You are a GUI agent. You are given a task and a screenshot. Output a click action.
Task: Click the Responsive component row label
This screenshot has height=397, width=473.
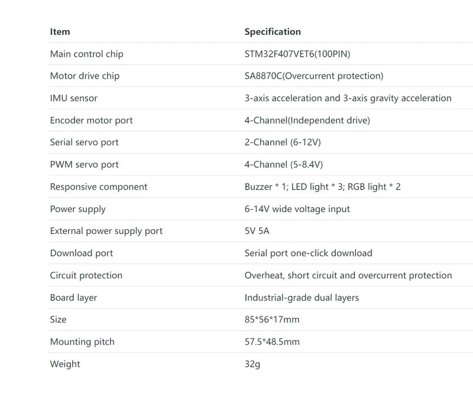pyautogui.click(x=99, y=187)
